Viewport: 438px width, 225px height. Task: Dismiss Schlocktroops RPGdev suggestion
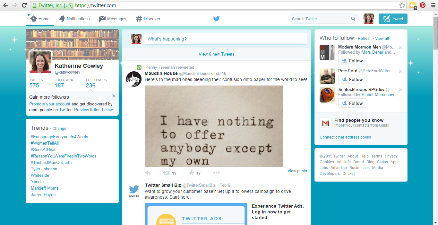(x=400, y=90)
